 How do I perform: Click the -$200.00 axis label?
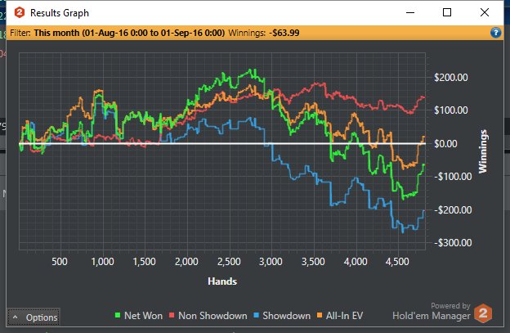453,210
